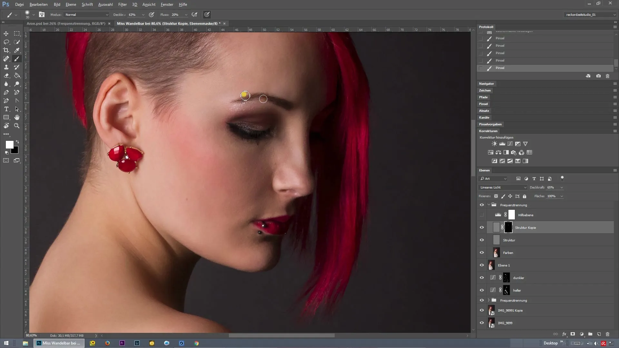Delete layer using Layers panel trash
This screenshot has height=348, width=619.
pos(607,334)
